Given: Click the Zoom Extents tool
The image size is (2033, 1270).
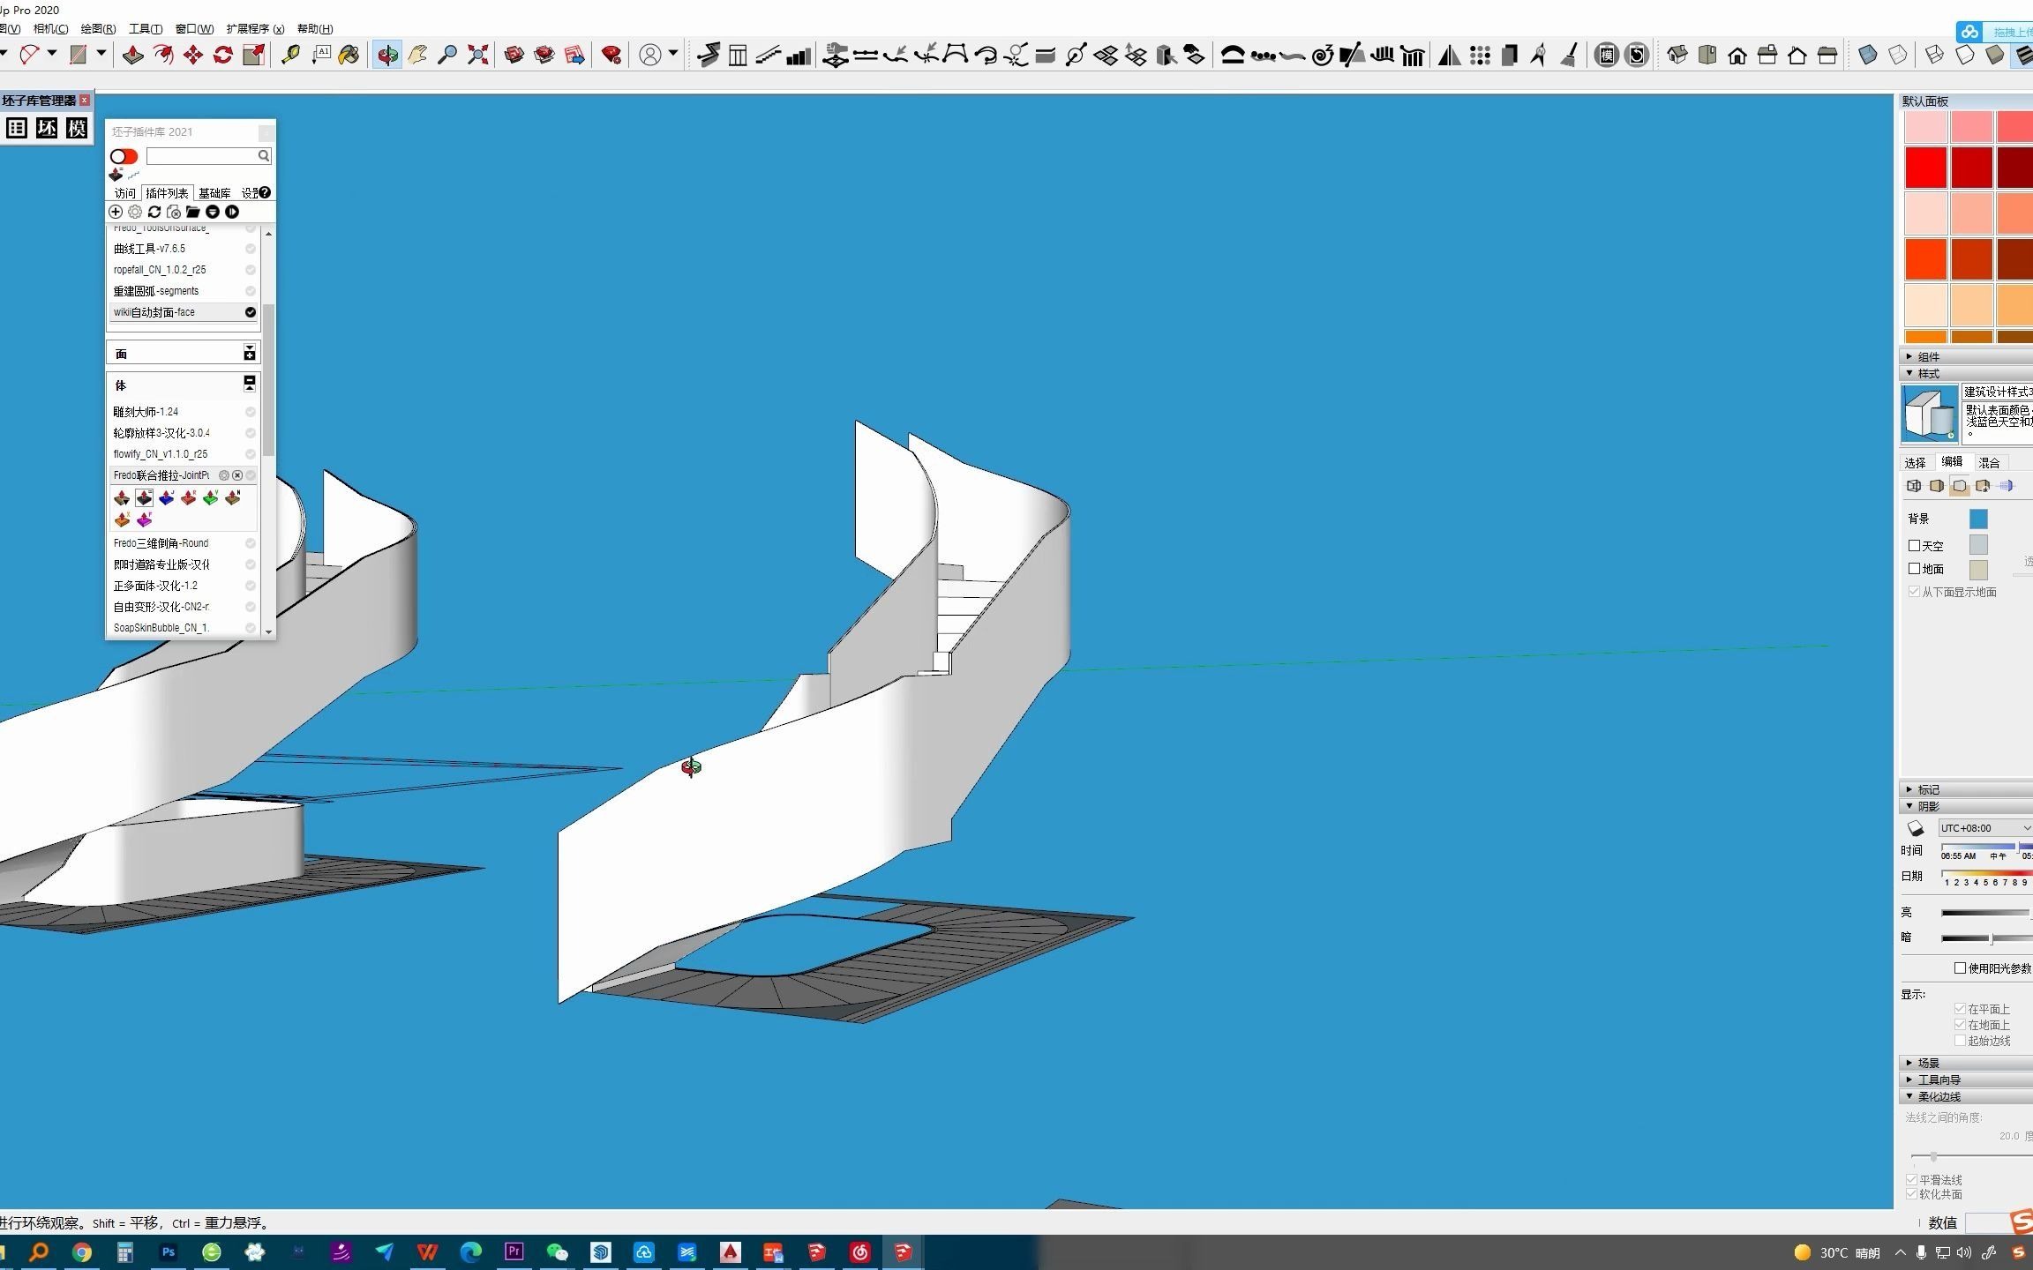Looking at the screenshot, I should [477, 56].
